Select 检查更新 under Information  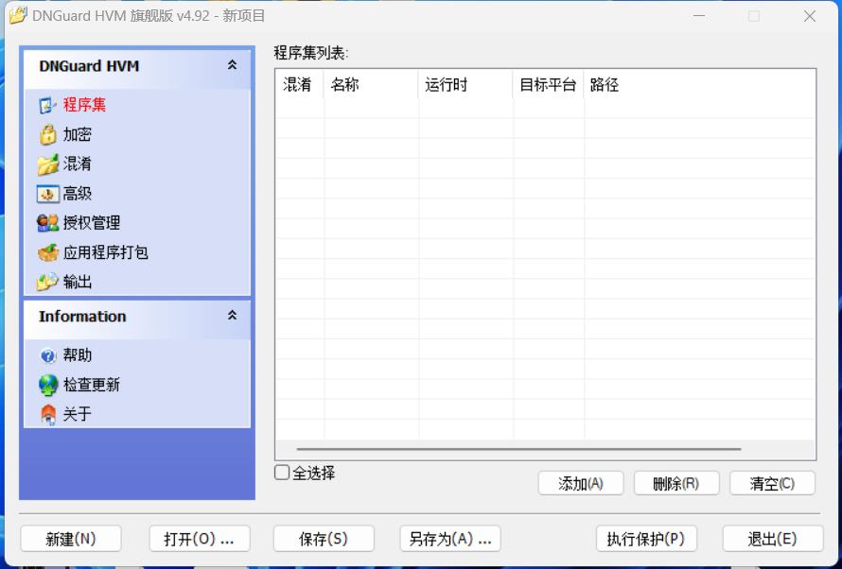(91, 385)
